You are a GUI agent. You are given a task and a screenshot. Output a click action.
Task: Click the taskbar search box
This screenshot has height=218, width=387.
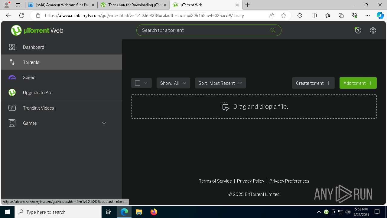(x=58, y=212)
